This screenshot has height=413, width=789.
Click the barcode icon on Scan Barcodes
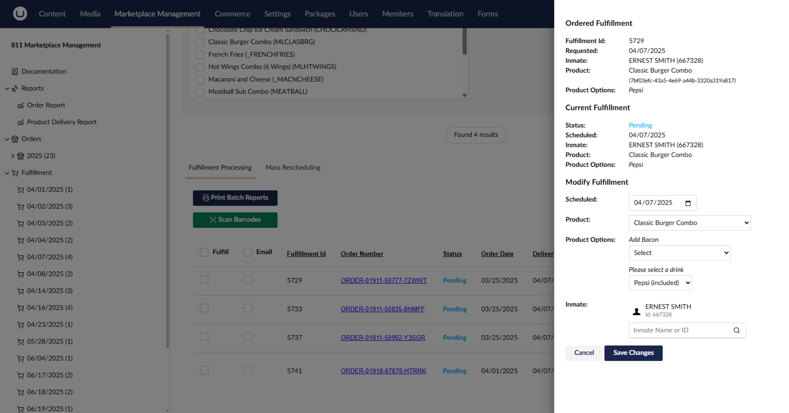pos(212,220)
